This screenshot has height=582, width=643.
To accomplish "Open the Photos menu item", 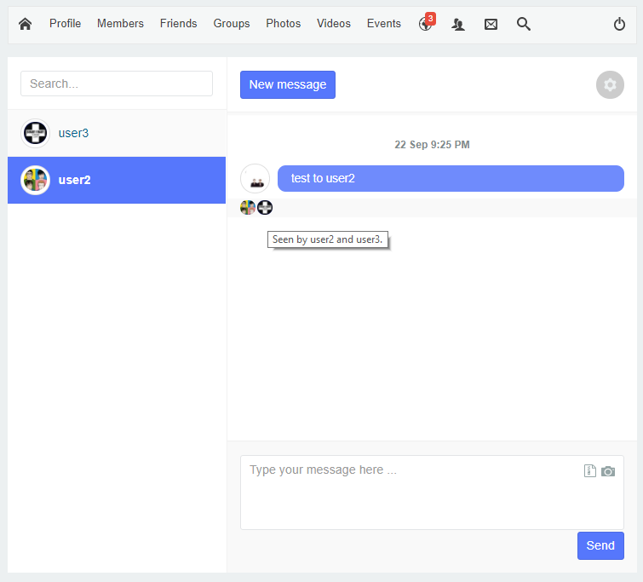I will (283, 24).
